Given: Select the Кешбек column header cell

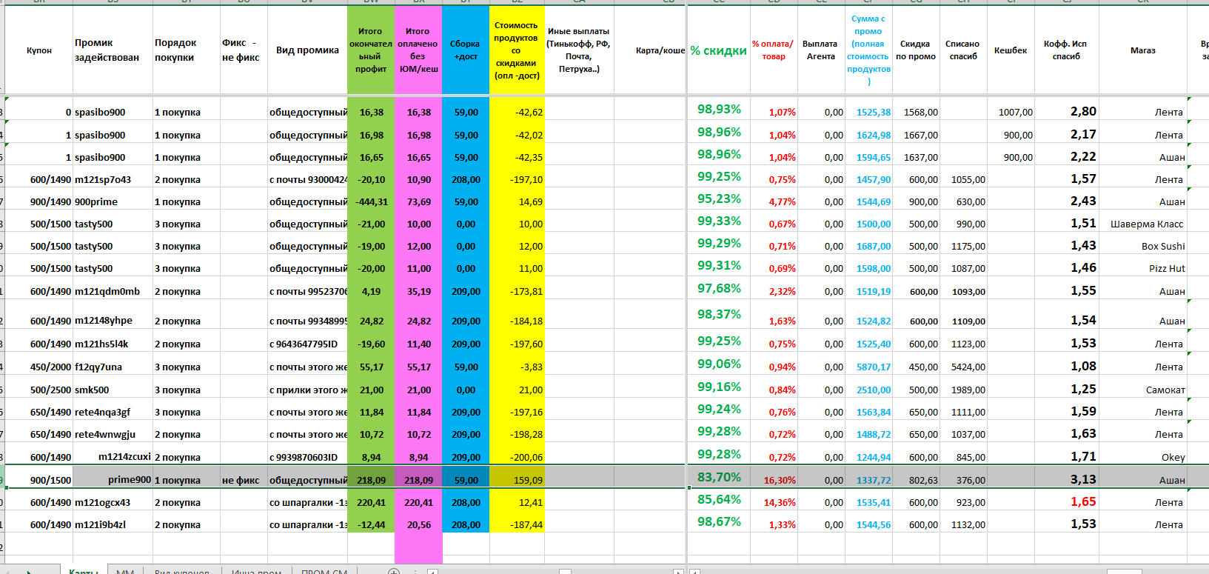Looking at the screenshot, I should pyautogui.click(x=1011, y=50).
